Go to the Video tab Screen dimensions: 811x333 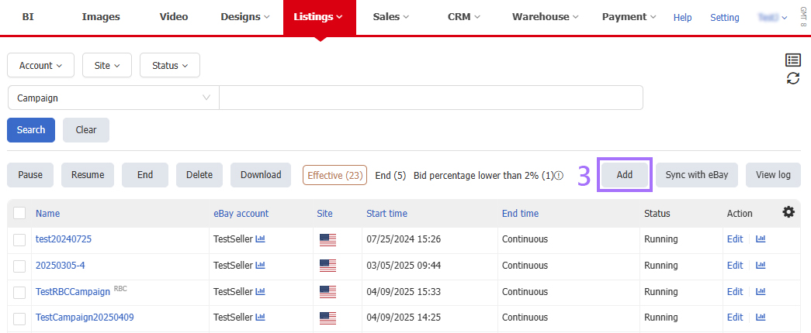pyautogui.click(x=174, y=17)
